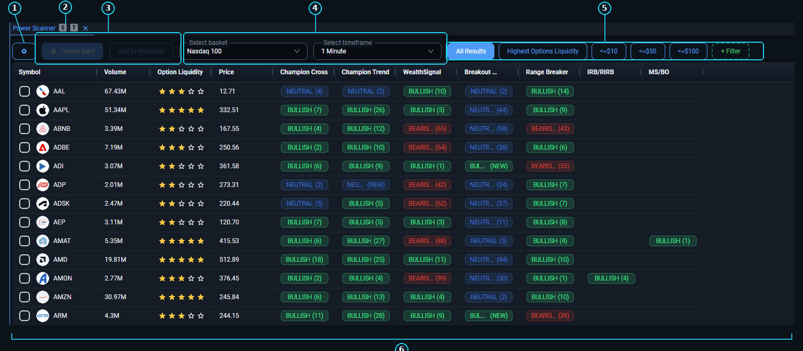Viewport: 803px width, 351px height.
Task: Click AAL's volume value 67.43M
Action: [x=115, y=91]
